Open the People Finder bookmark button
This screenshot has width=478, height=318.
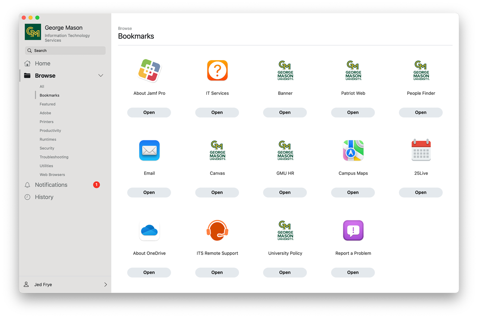coord(421,112)
